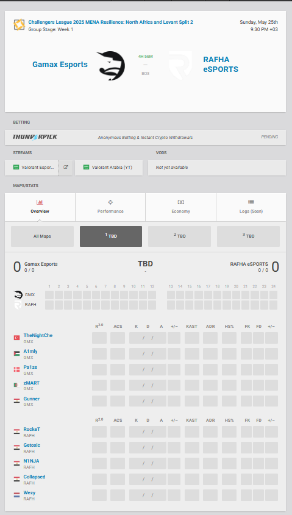
Task: Select the All Maps button
Action: click(42, 236)
